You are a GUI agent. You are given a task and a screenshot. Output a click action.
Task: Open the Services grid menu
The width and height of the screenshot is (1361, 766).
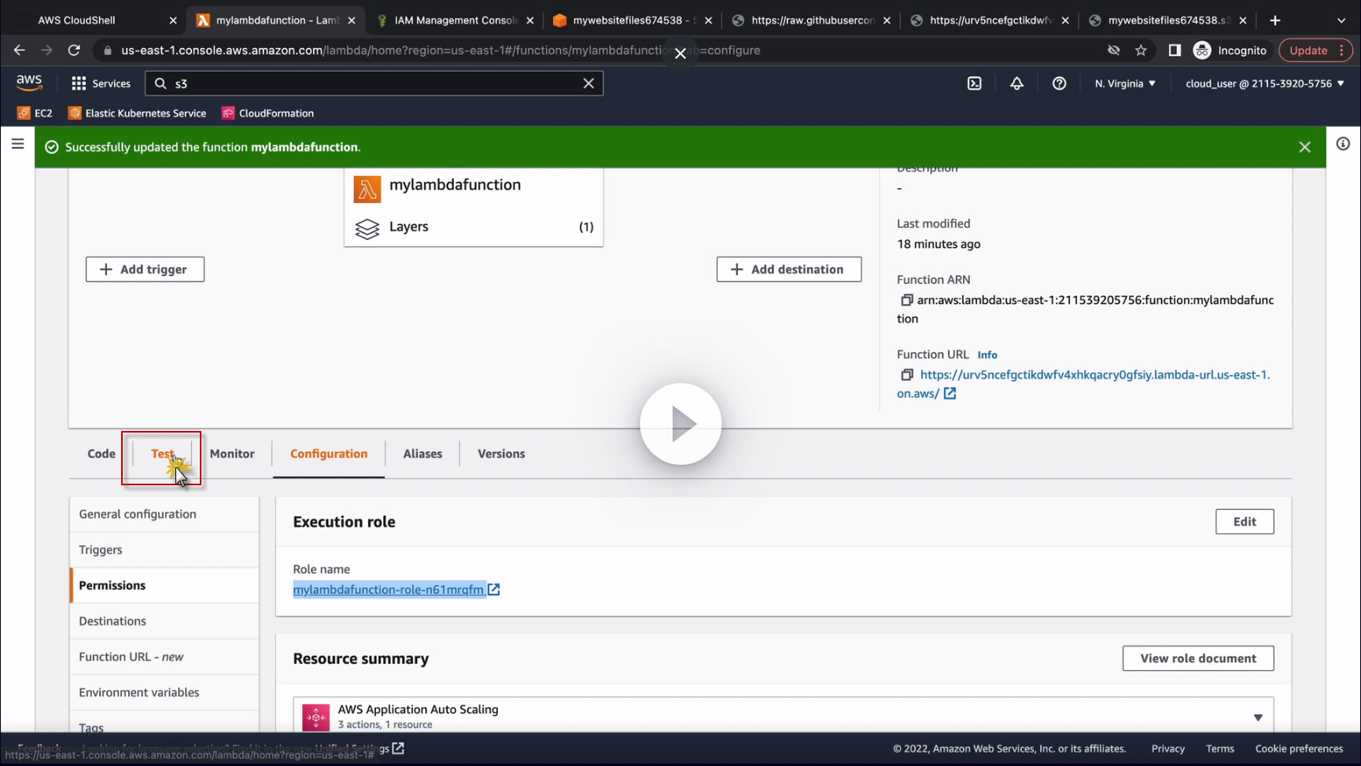[101, 83]
